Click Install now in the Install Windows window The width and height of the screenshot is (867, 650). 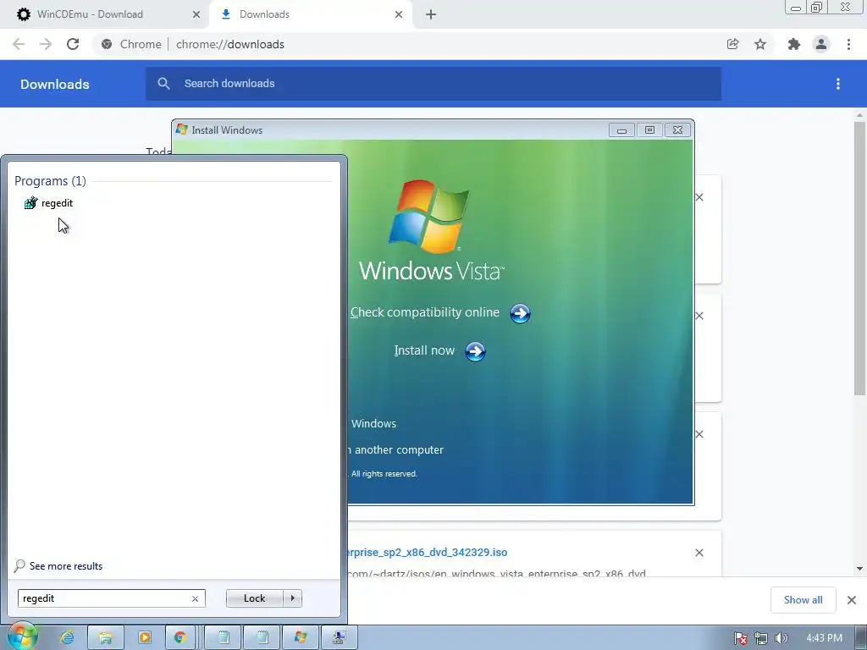[424, 350]
